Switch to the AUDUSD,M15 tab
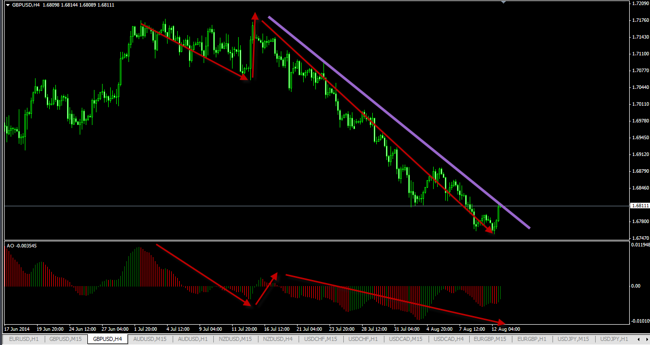The height and width of the screenshot is (345, 650). pos(149,339)
